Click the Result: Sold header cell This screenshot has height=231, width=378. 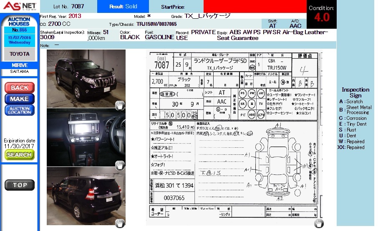pos(123,7)
